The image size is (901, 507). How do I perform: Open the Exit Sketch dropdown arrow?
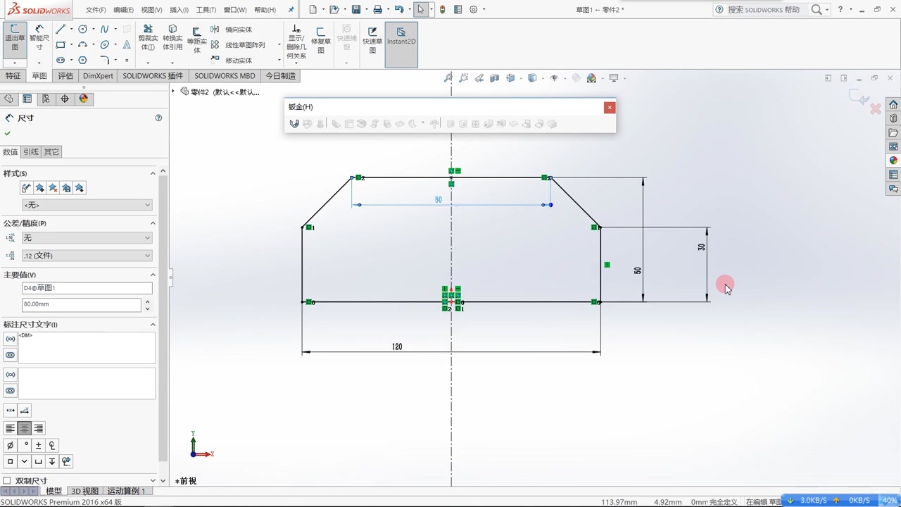click(x=15, y=63)
